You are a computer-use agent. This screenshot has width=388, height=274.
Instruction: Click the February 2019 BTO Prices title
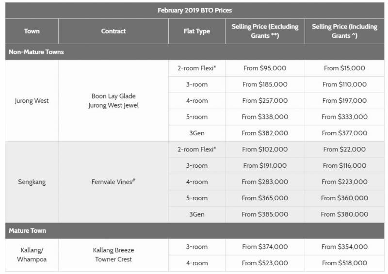pos(194,10)
